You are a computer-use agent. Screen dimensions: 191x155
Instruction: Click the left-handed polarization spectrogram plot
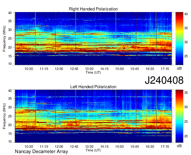[x=94, y=116]
